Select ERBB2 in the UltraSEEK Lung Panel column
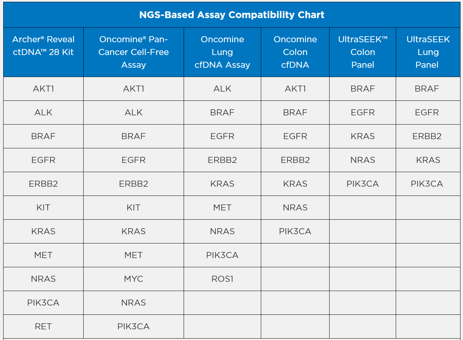 tap(427, 136)
